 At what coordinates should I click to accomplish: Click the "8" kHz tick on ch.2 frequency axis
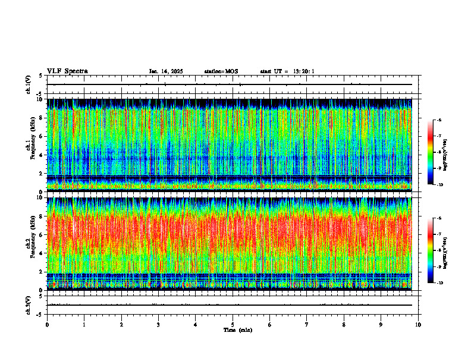tap(42, 216)
